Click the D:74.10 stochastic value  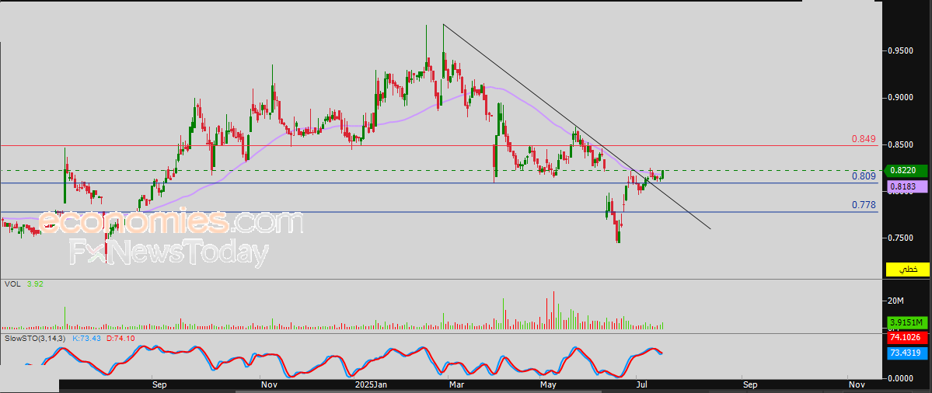(120, 338)
